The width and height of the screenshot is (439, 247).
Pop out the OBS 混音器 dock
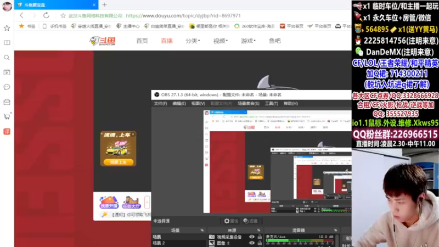point(335,230)
